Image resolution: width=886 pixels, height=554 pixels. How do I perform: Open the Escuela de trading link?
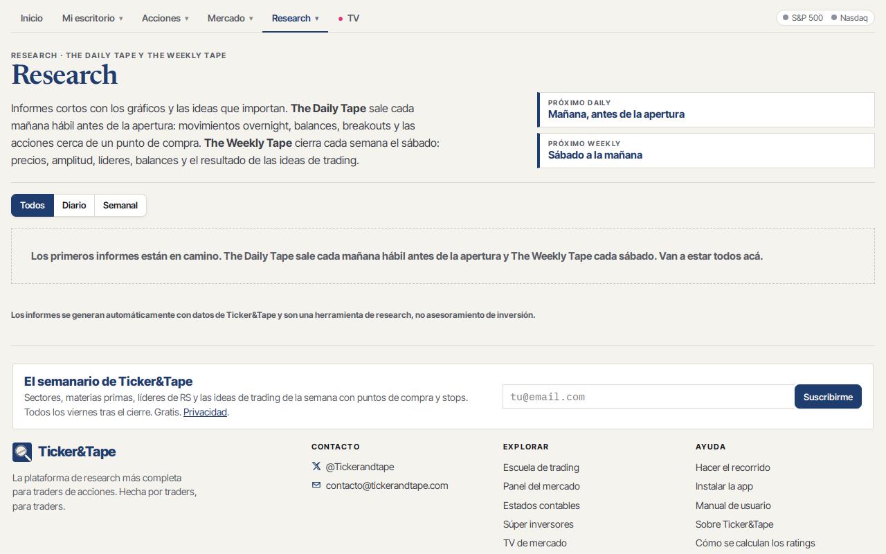click(541, 467)
